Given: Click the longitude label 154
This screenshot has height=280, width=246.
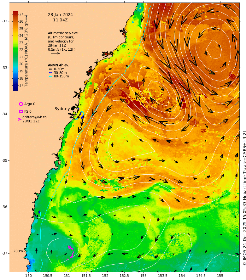Looking at the screenshot, I should [x=182, y=276].
